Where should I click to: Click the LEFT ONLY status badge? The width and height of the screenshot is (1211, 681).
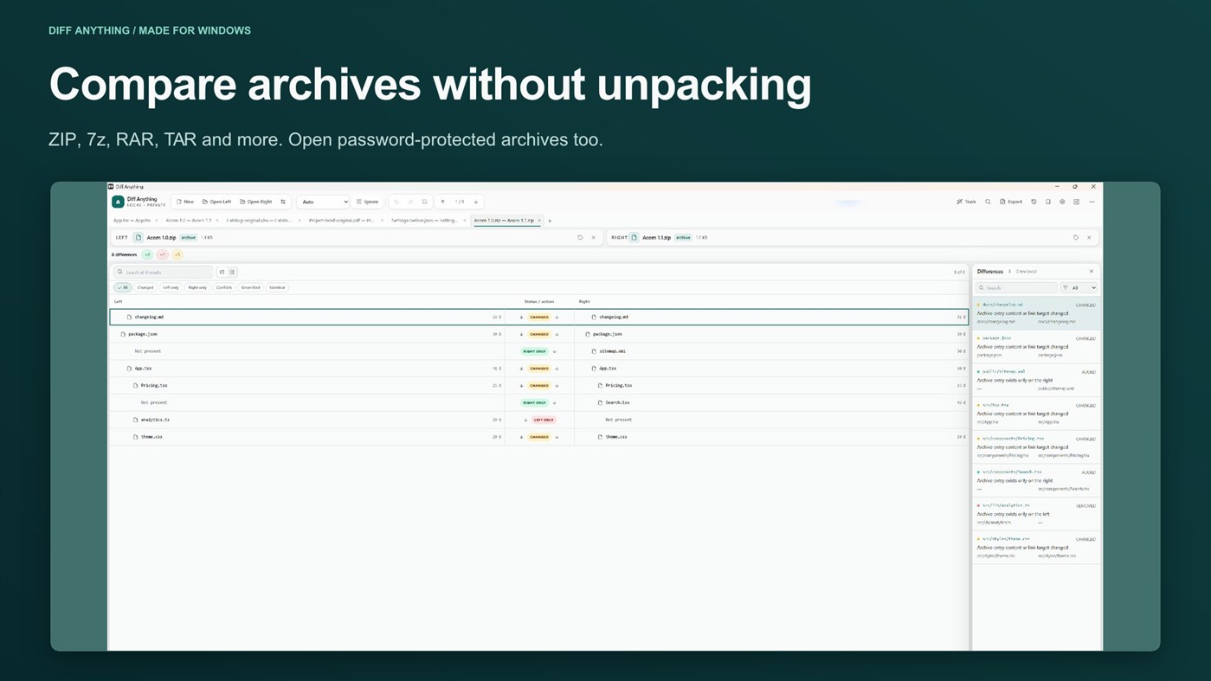point(544,420)
